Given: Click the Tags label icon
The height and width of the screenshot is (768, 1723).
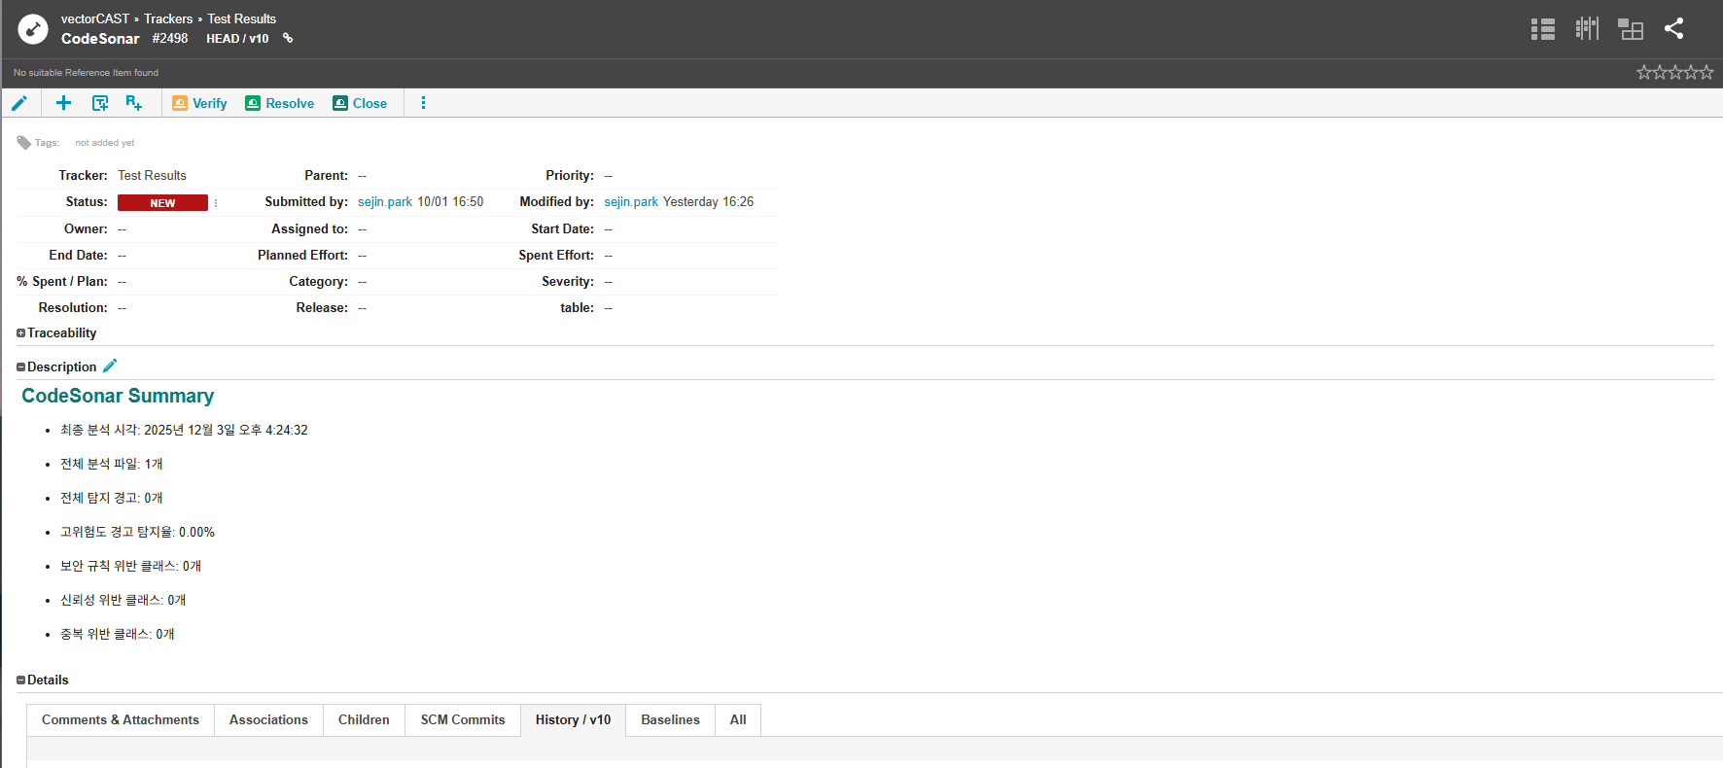Looking at the screenshot, I should (24, 143).
